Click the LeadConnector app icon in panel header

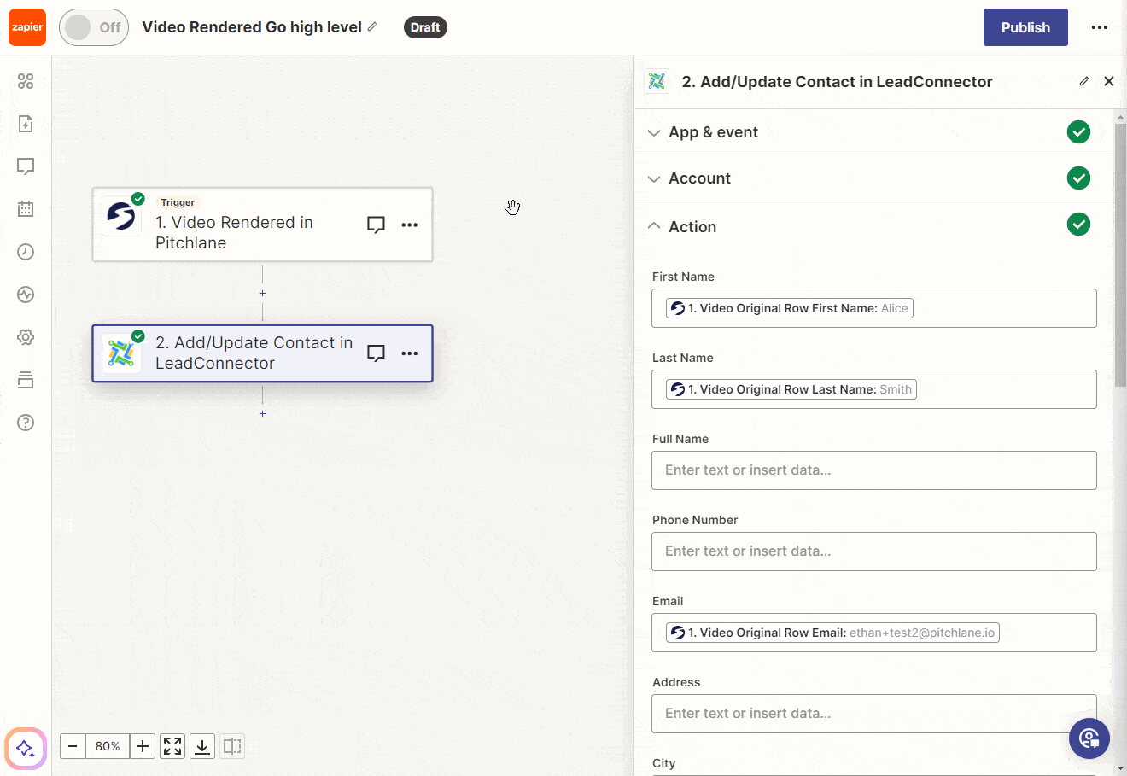(x=657, y=81)
